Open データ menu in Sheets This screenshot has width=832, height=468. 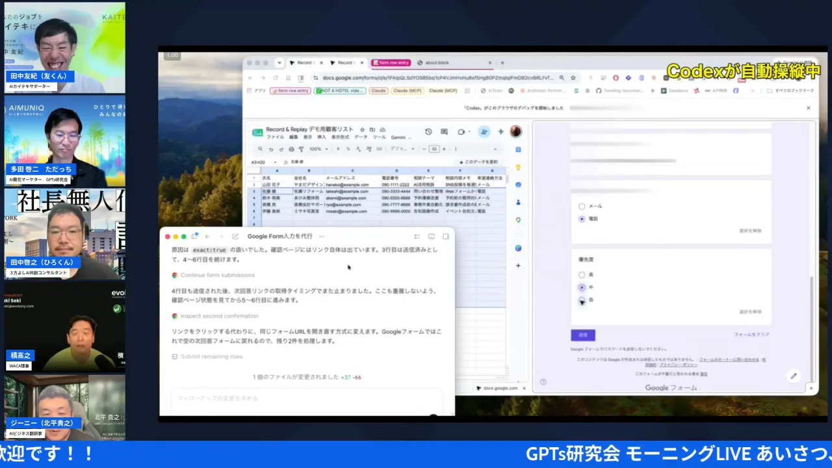pyautogui.click(x=361, y=137)
